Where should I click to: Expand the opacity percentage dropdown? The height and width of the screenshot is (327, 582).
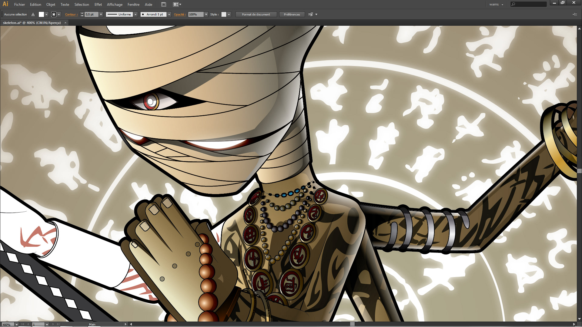[x=206, y=15]
